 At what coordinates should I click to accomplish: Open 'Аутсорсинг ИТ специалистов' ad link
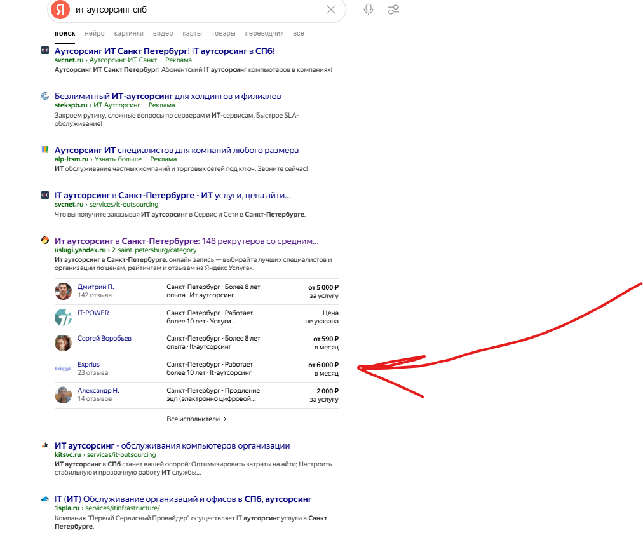click(177, 151)
